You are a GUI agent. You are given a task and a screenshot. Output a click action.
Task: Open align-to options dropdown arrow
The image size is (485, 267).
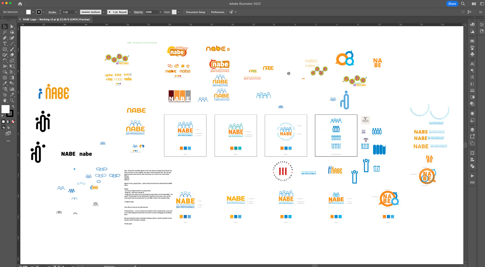click(235, 12)
